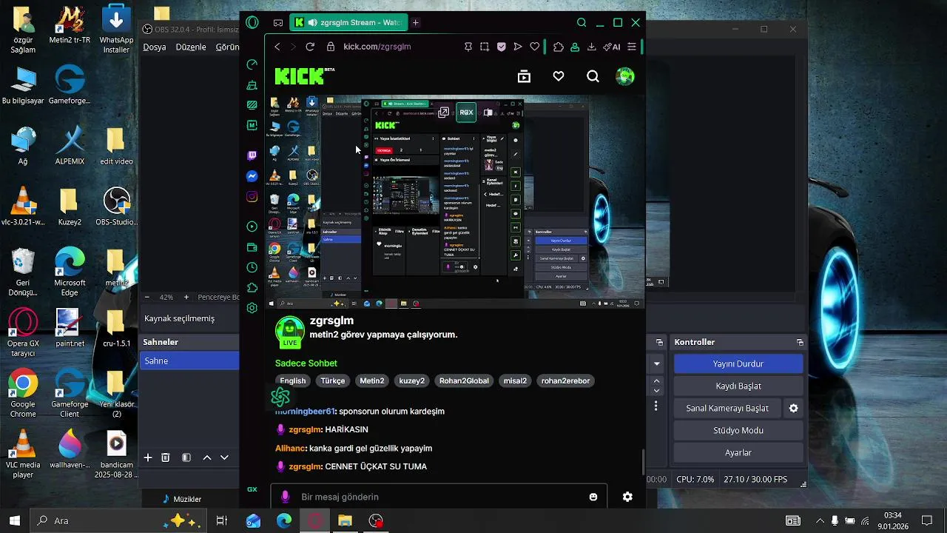Open Microsoft Edge from taskbar

pos(284,521)
